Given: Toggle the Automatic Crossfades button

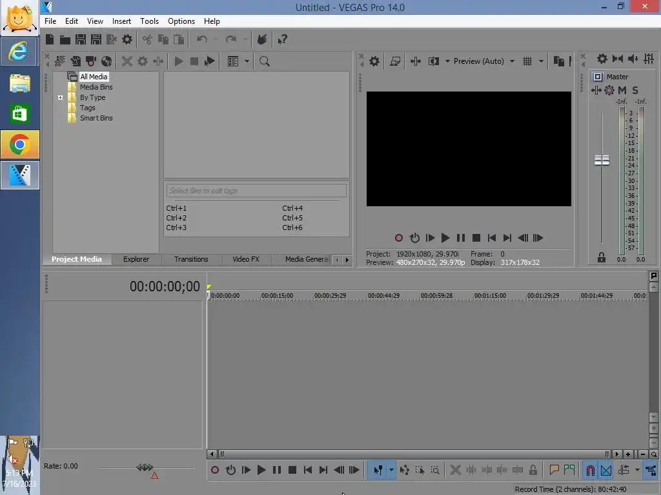Looking at the screenshot, I should [x=606, y=470].
